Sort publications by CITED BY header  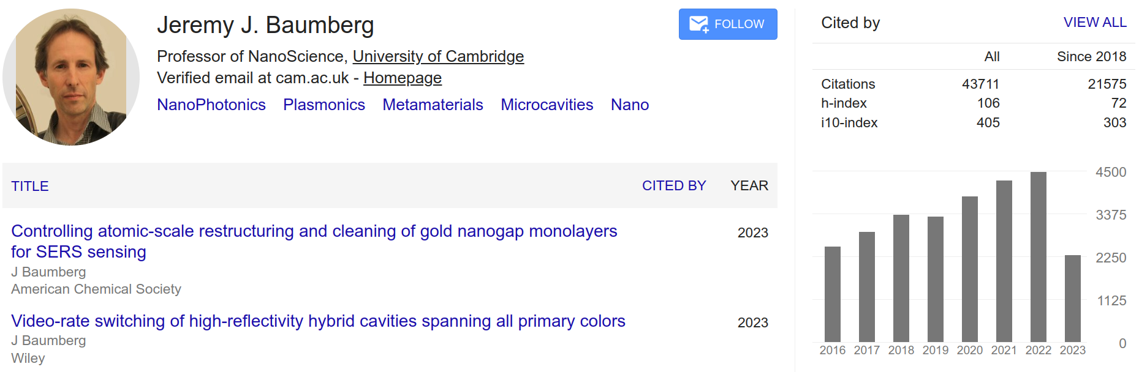674,185
